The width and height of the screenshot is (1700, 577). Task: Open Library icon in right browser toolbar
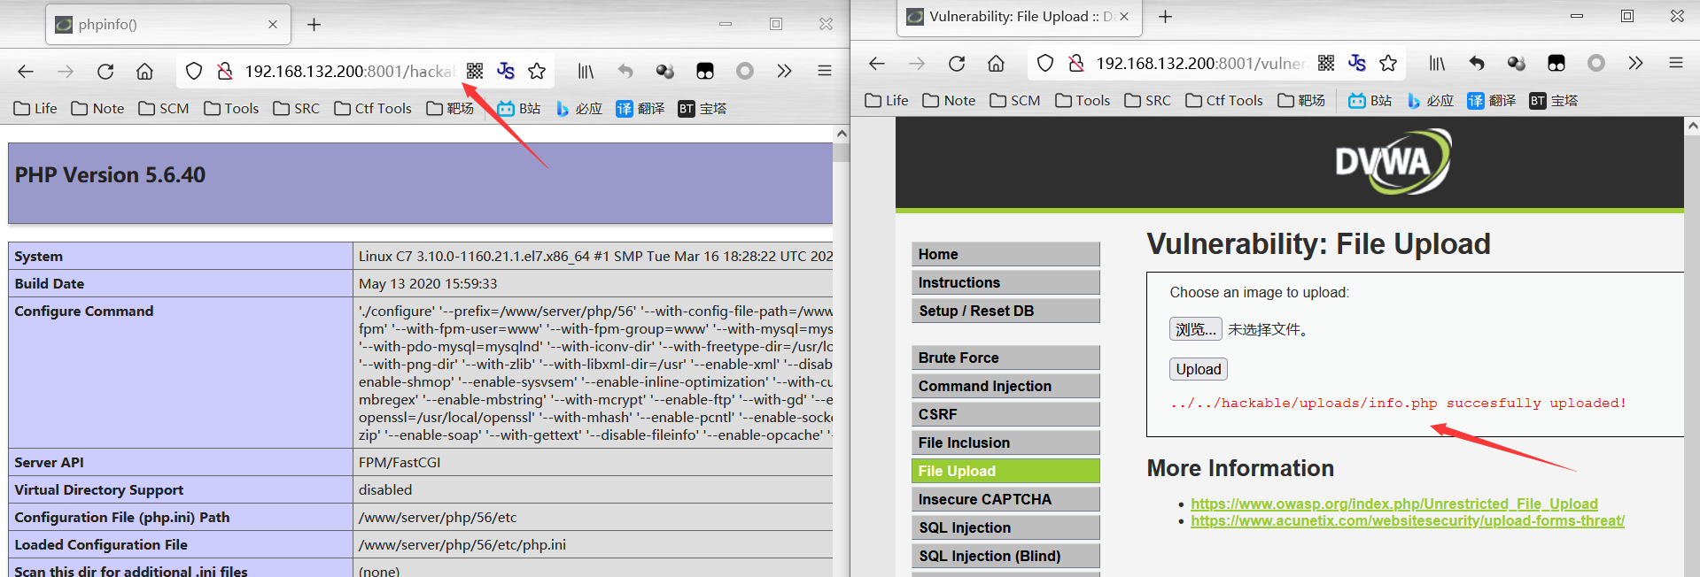1437,64
